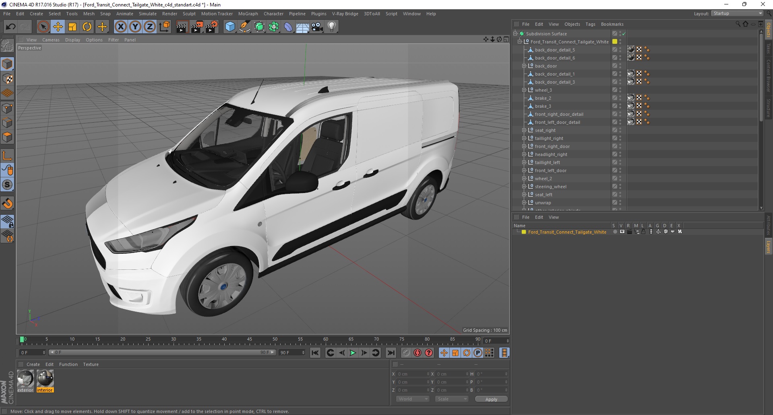Play the animation forward
The width and height of the screenshot is (773, 415).
(353, 353)
